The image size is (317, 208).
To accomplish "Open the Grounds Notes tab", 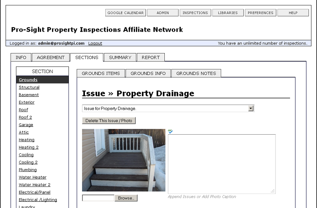I will 196,73.
